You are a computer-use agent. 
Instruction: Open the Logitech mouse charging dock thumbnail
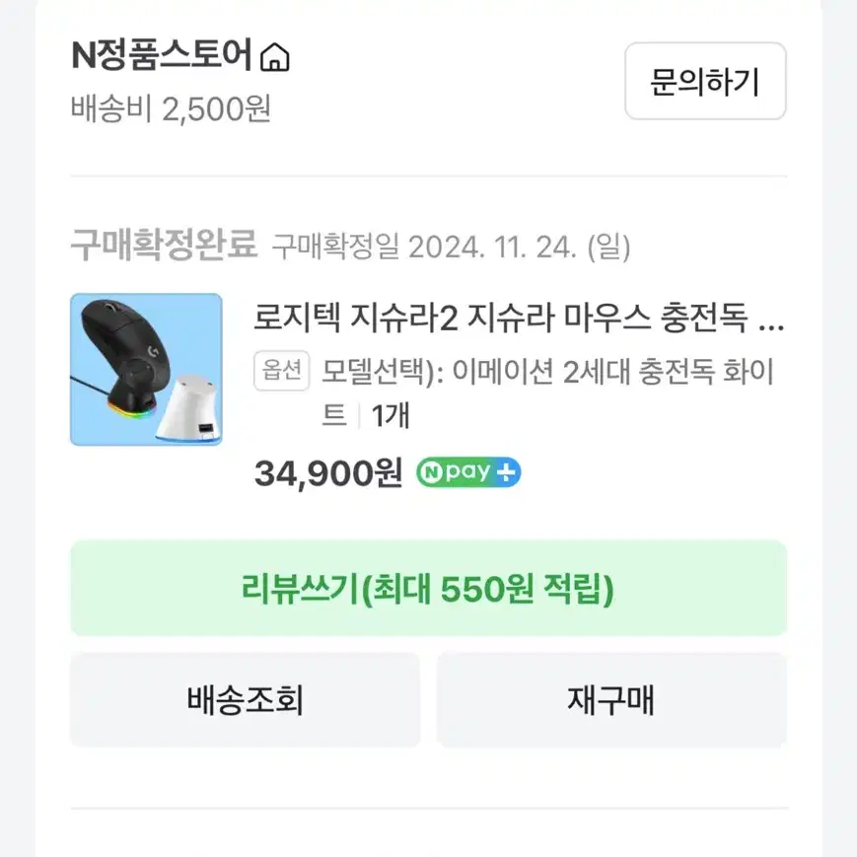147,370
